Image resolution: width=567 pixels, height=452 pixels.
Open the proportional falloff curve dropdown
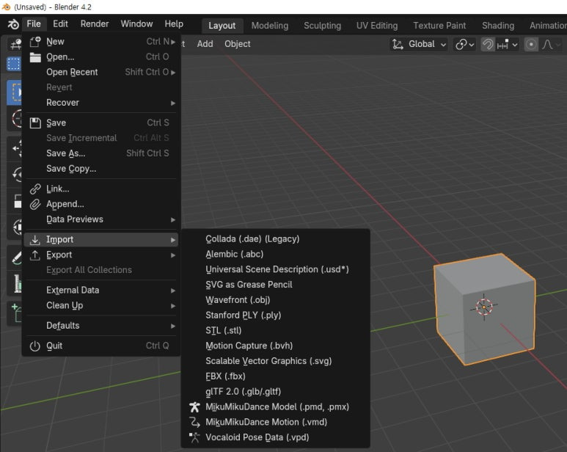552,45
